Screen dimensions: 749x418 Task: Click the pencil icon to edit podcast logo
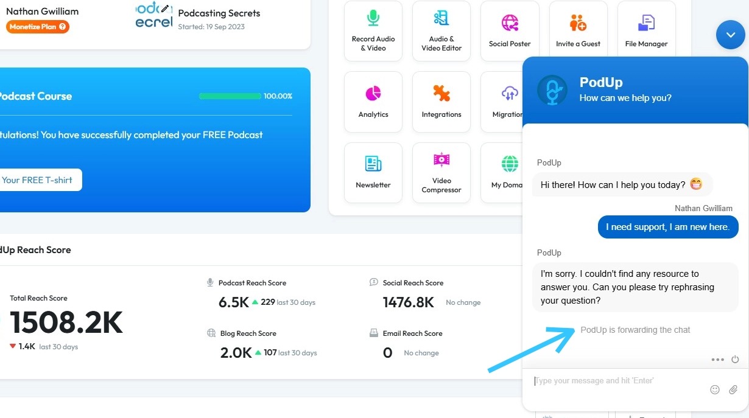(165, 9)
